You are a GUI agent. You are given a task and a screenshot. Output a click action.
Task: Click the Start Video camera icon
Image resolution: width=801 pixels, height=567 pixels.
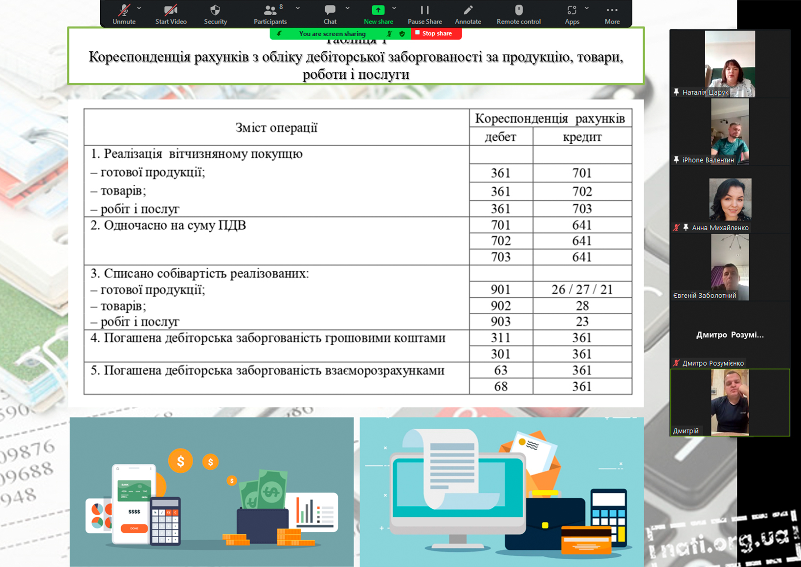[x=171, y=10]
